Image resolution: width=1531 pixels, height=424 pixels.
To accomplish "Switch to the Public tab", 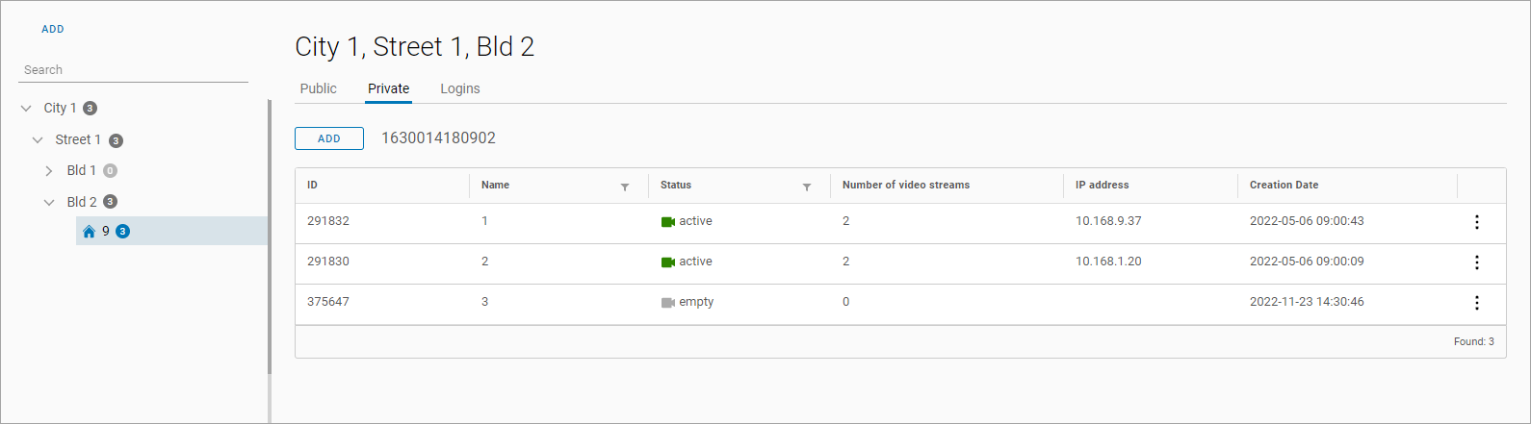I will [x=318, y=88].
